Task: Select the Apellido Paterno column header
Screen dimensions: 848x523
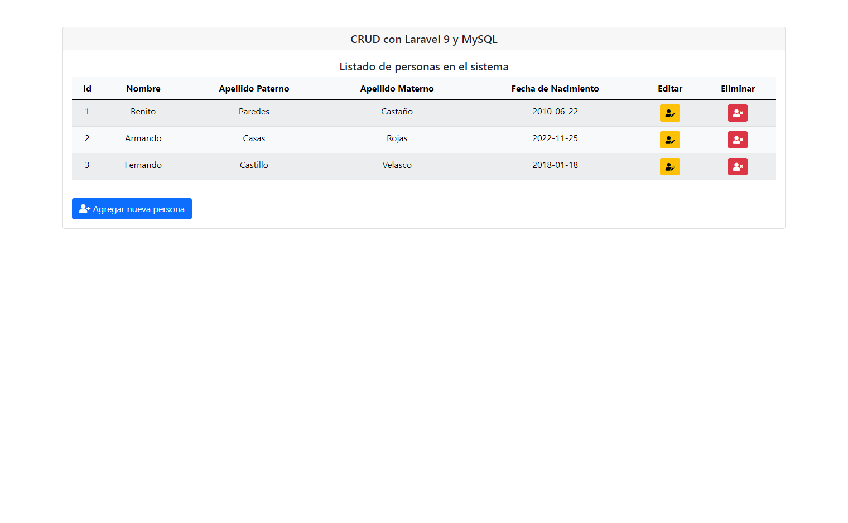Action: coord(254,89)
